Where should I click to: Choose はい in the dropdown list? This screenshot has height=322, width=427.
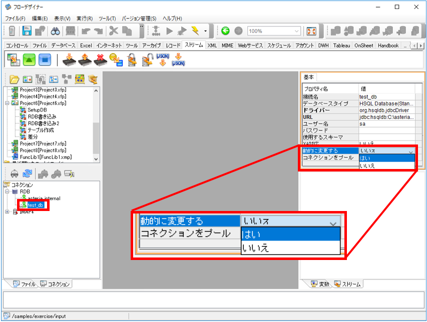coord(386,158)
